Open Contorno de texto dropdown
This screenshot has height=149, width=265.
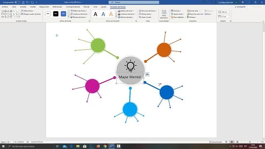127,14
